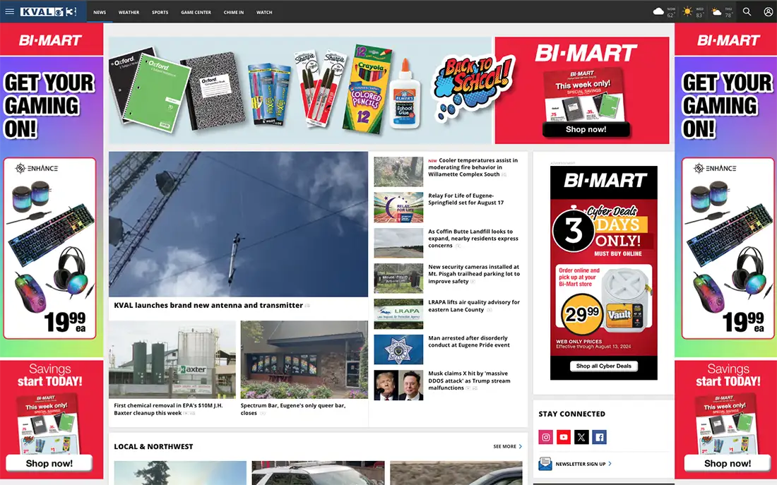Screen dimensions: 777x485
Task: Click the Relay For Life thumbnail
Action: click(x=398, y=208)
